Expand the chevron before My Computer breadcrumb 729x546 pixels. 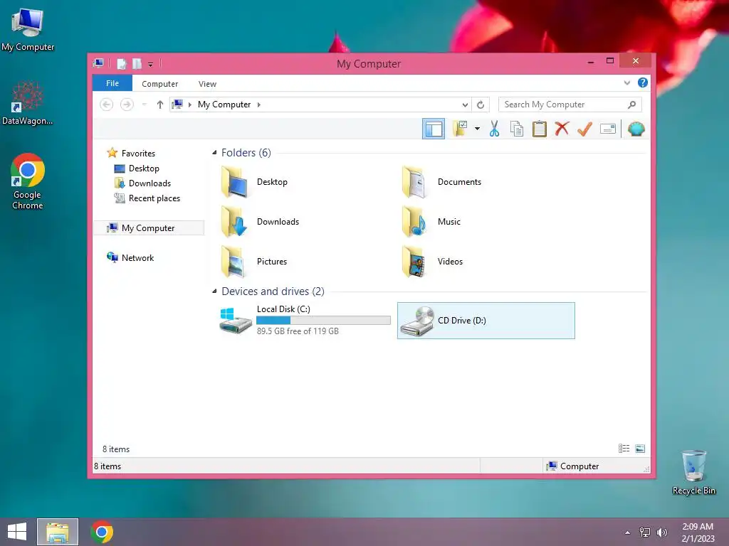189,105
